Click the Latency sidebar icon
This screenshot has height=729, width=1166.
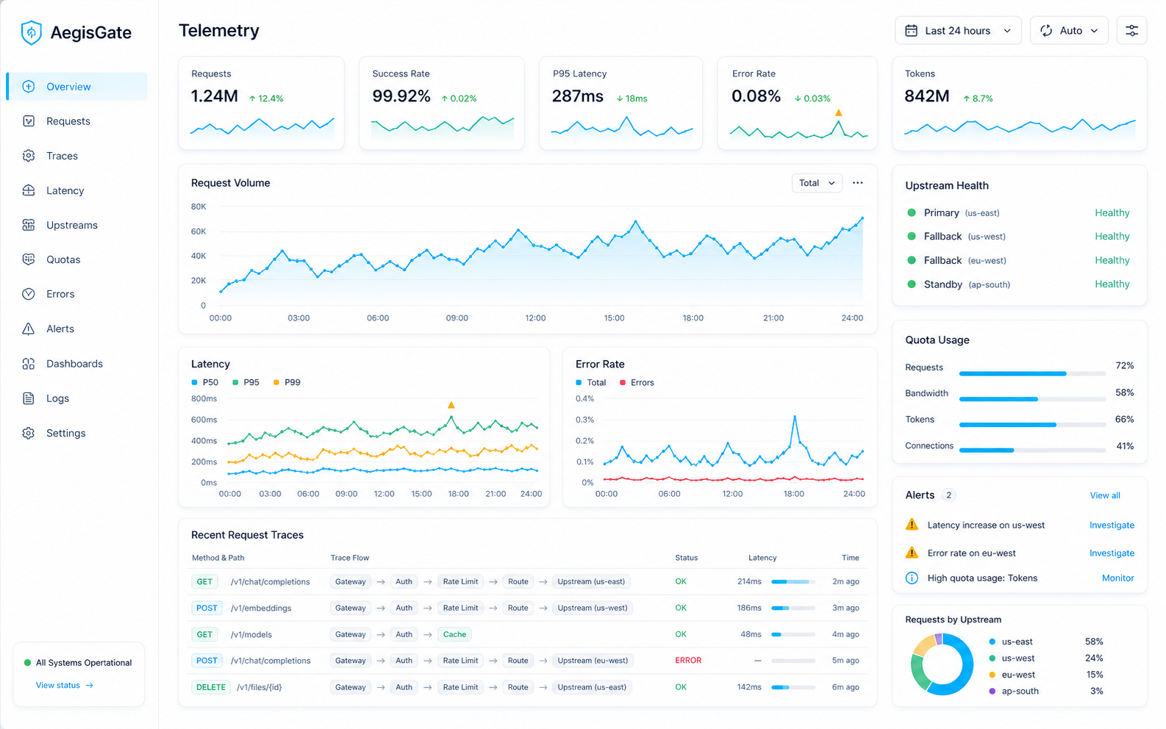(29, 190)
